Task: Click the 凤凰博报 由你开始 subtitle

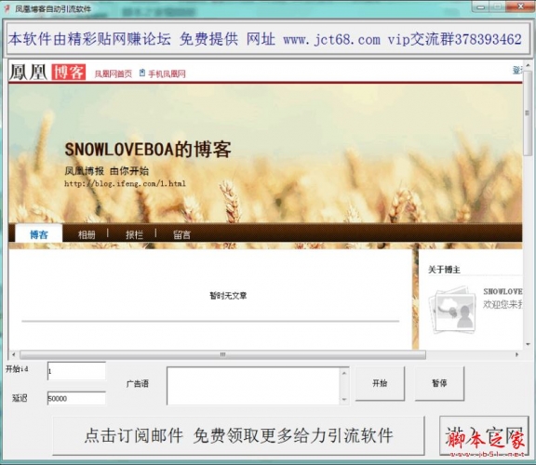Action: tap(107, 170)
